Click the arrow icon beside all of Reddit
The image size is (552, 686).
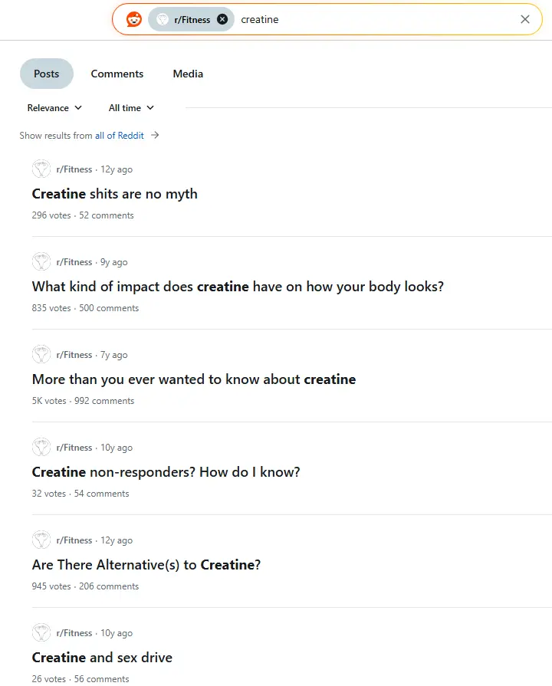(155, 136)
